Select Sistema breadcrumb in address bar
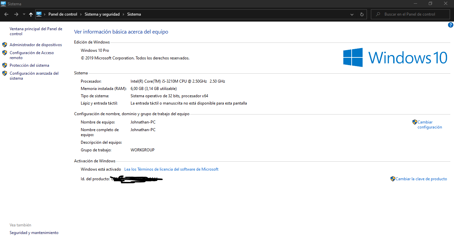 coord(134,14)
